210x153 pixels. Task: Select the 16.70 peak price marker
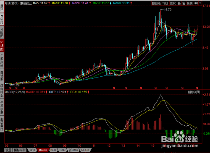pyautogui.click(x=168, y=10)
